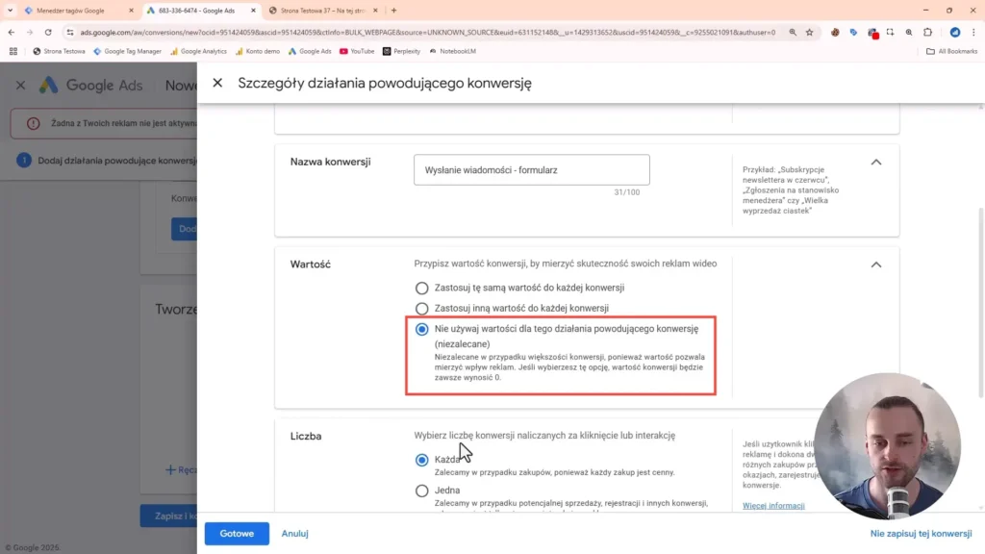The width and height of the screenshot is (985, 554).
Task: Minimize the browser window
Action: [x=926, y=11]
